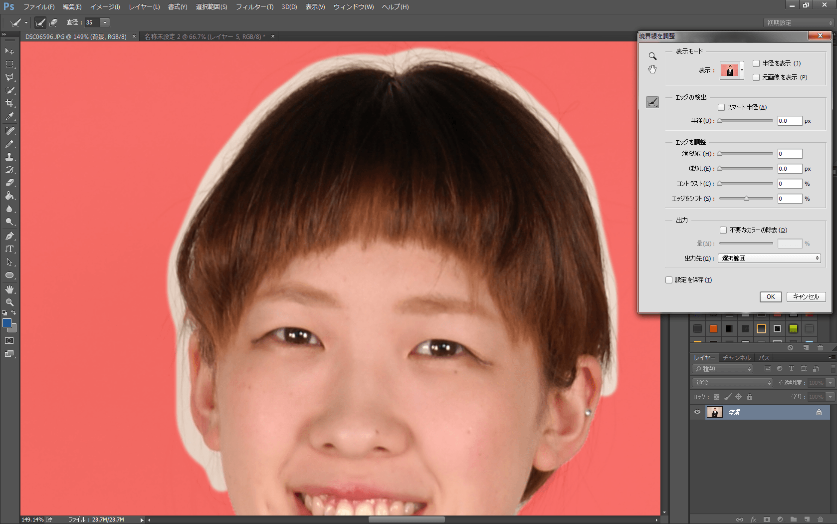
Task: Select the Clone Stamp tool
Action: coord(9,157)
